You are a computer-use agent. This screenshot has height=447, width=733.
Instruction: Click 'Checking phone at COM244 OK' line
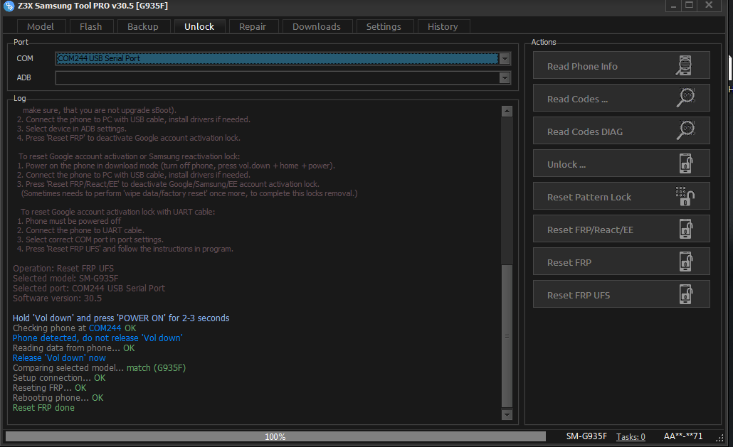tap(74, 328)
